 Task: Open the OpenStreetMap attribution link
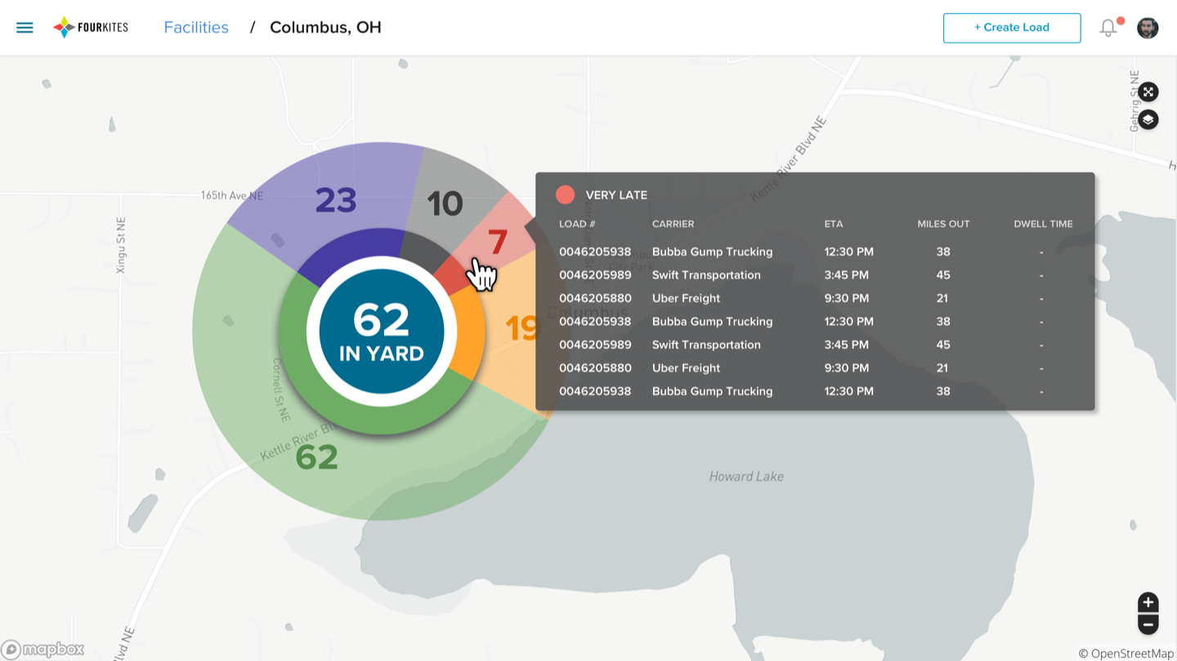[x=1126, y=653]
